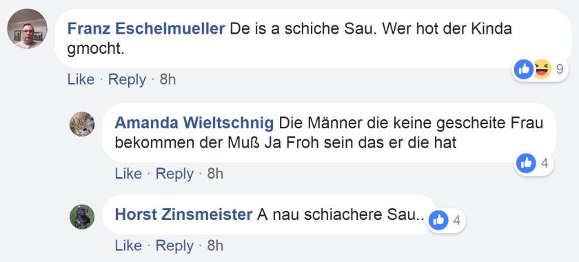Image resolution: width=579 pixels, height=262 pixels.
Task: Click the laughing emoji reaction on Franz's comment
Action: (x=542, y=70)
